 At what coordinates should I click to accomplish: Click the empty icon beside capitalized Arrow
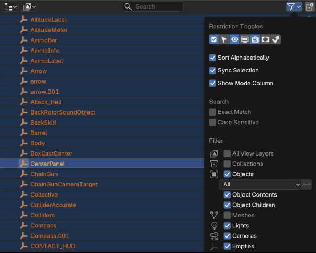coord(24,71)
